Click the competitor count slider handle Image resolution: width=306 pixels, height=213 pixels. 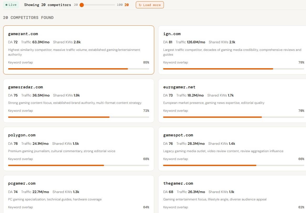(x=82, y=5)
